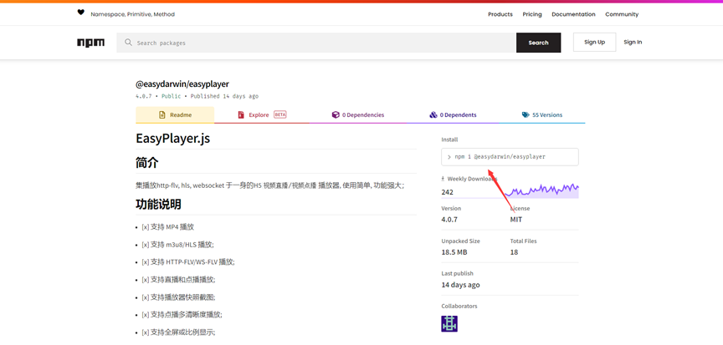Click the 功能说明 heading
Image resolution: width=723 pixels, height=345 pixels.
pos(158,204)
